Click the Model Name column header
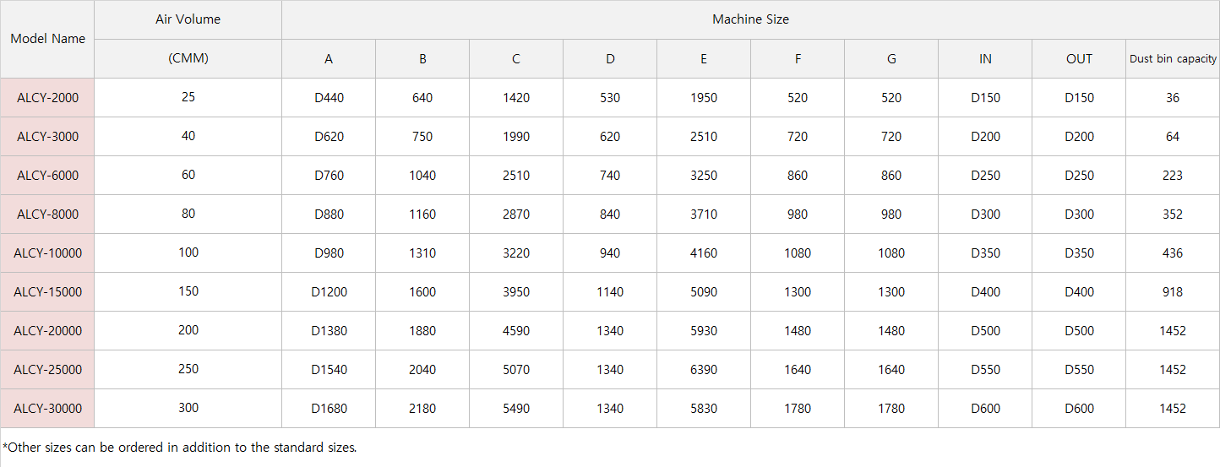This screenshot has height=467, width=1220. [47, 39]
